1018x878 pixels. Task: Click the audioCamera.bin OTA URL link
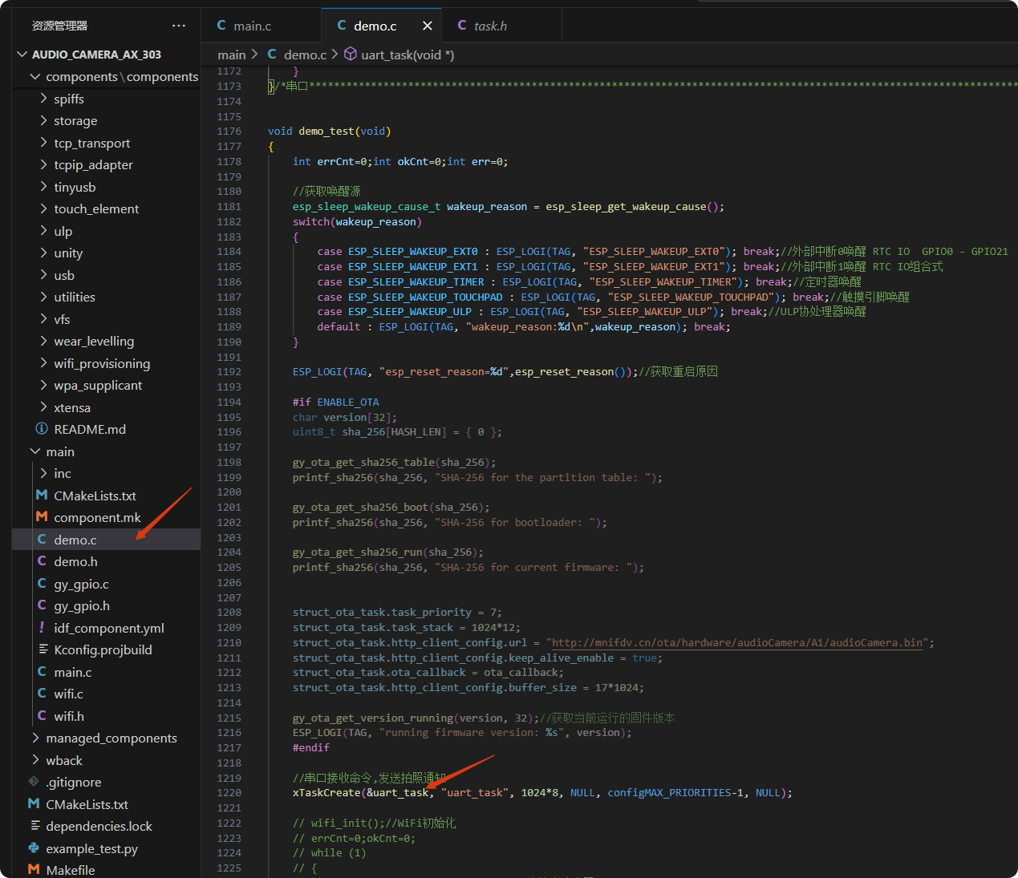click(x=736, y=642)
